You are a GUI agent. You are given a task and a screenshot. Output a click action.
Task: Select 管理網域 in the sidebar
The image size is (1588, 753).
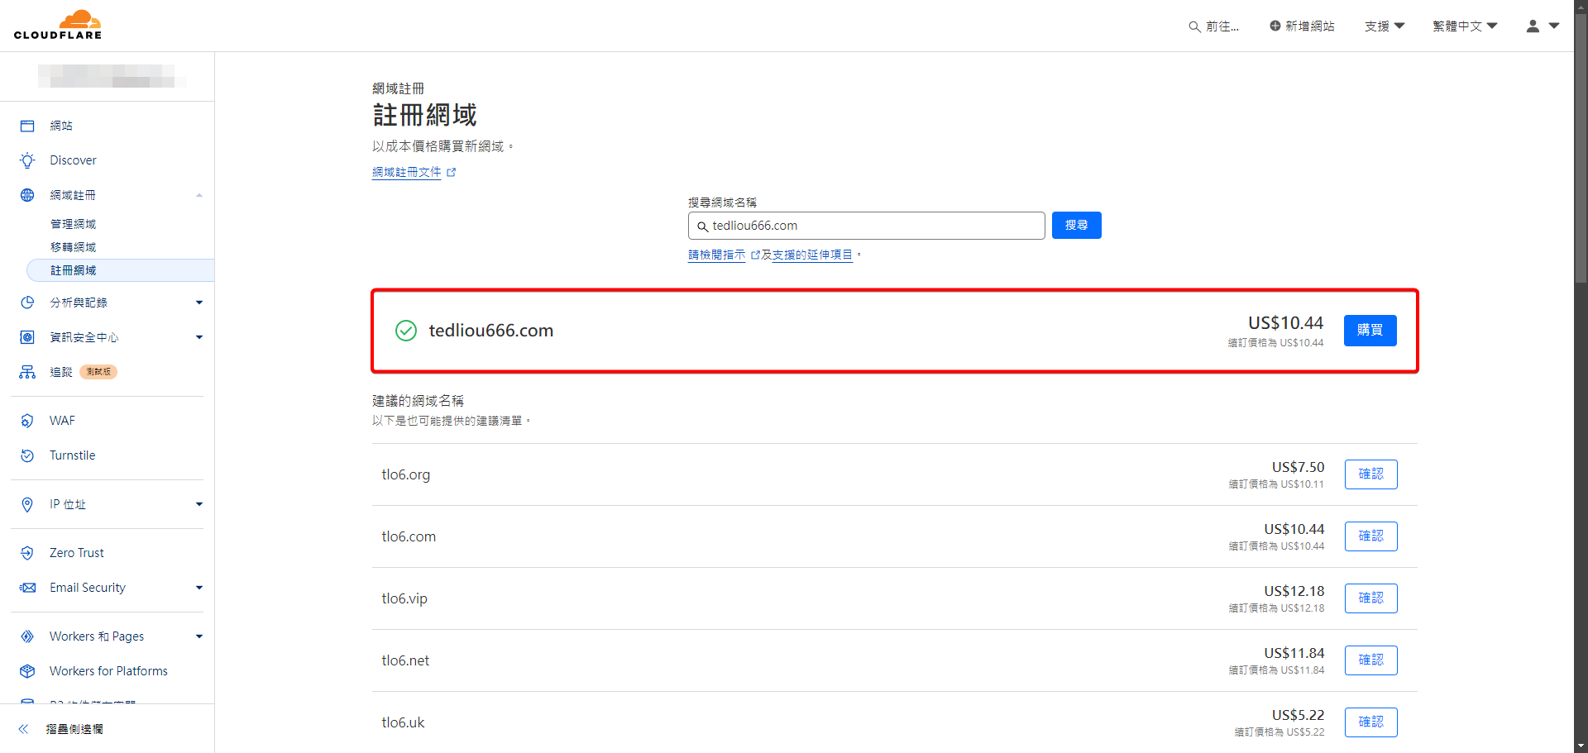point(73,224)
